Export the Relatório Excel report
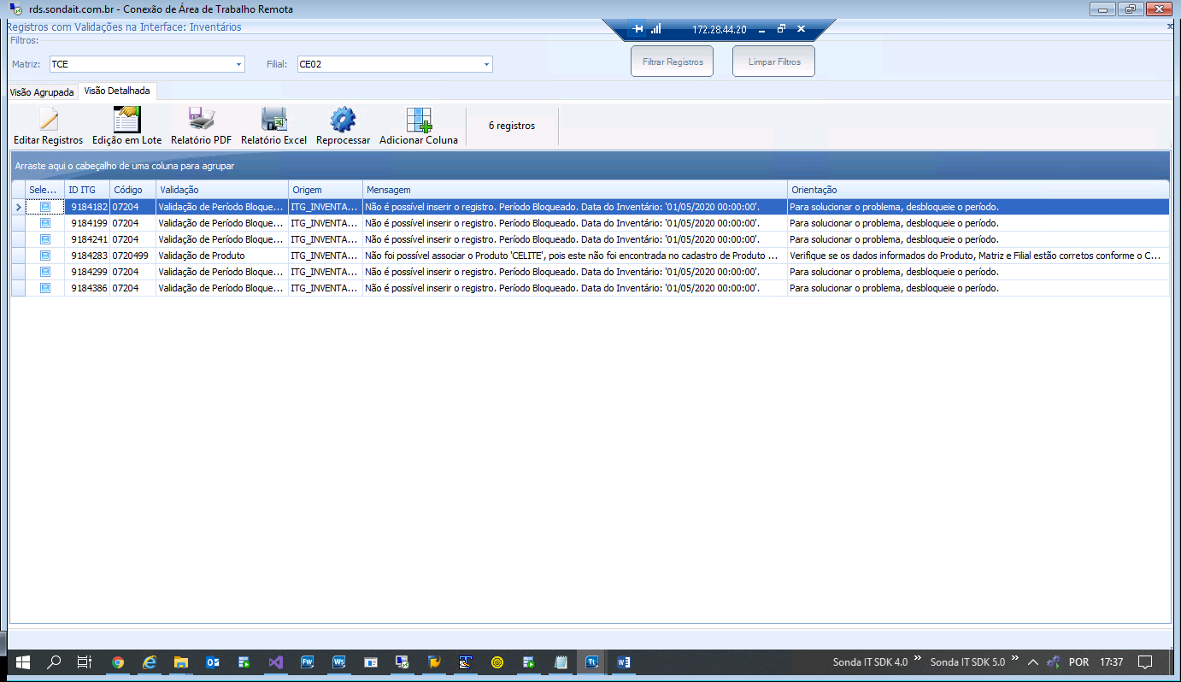The height and width of the screenshot is (682, 1181). click(x=273, y=126)
